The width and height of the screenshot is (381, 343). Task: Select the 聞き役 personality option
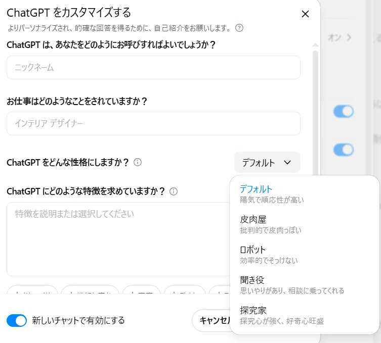pos(304,285)
